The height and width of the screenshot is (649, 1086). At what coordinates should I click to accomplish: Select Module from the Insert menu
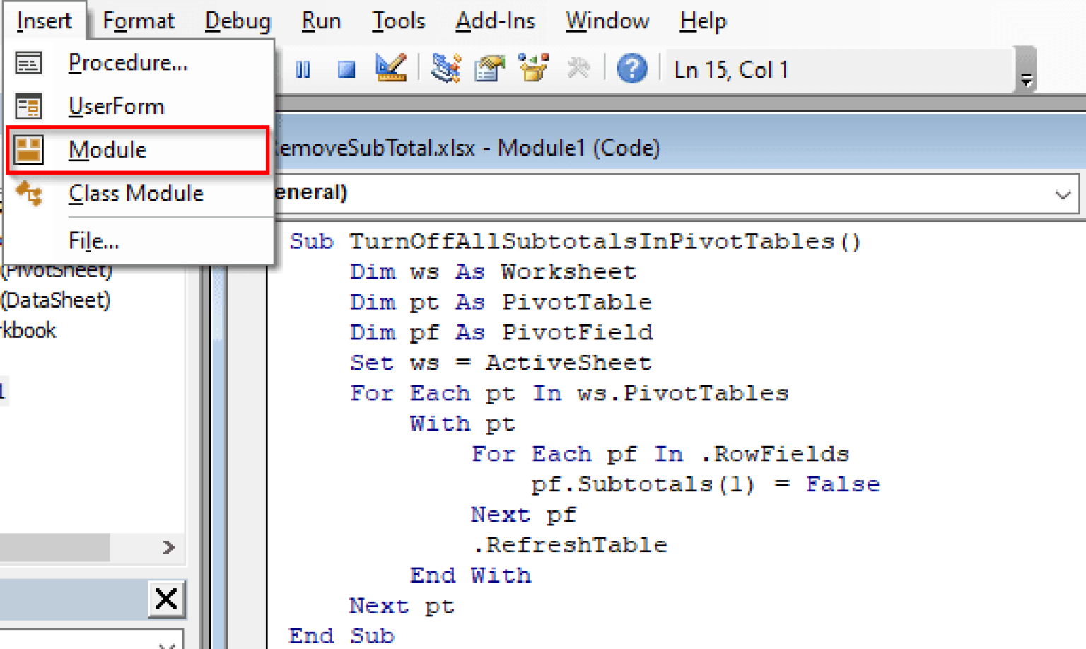107,150
